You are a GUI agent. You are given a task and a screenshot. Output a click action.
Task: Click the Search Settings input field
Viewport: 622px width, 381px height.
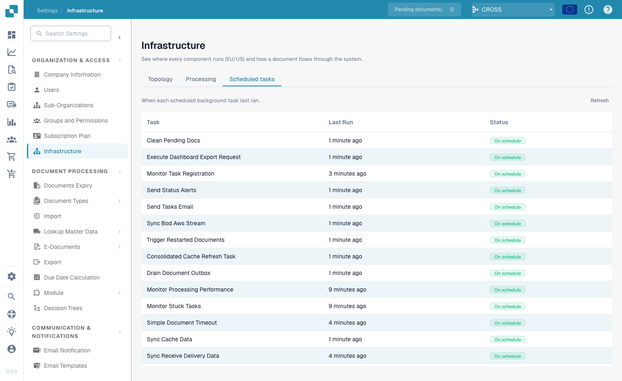pos(70,34)
